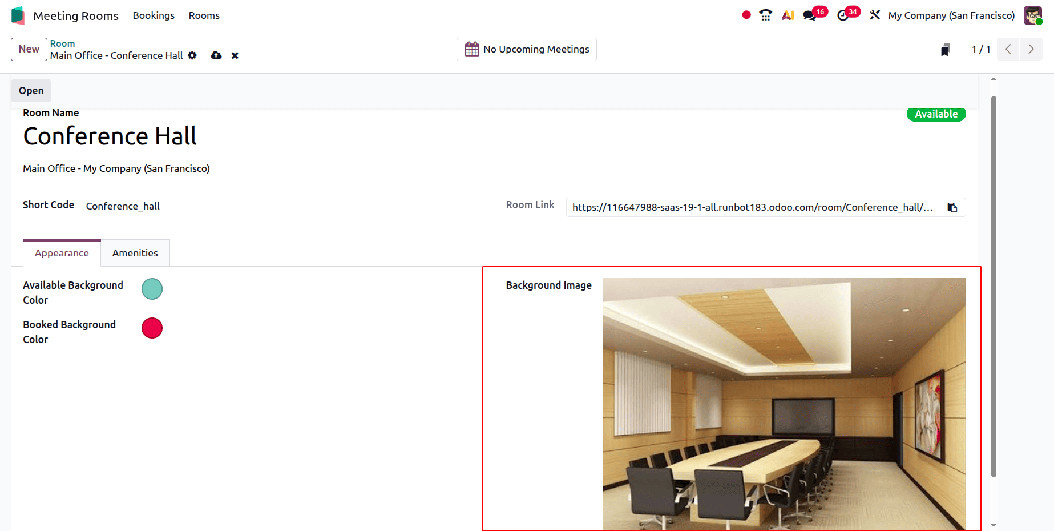Switch to the Appearance tab

pyautogui.click(x=62, y=253)
